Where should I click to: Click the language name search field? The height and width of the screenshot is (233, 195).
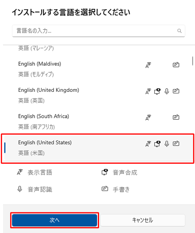click(98, 31)
